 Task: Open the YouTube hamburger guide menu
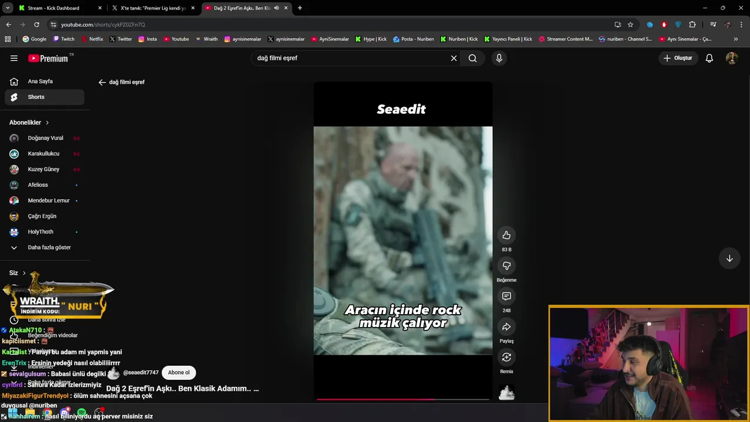pos(14,58)
